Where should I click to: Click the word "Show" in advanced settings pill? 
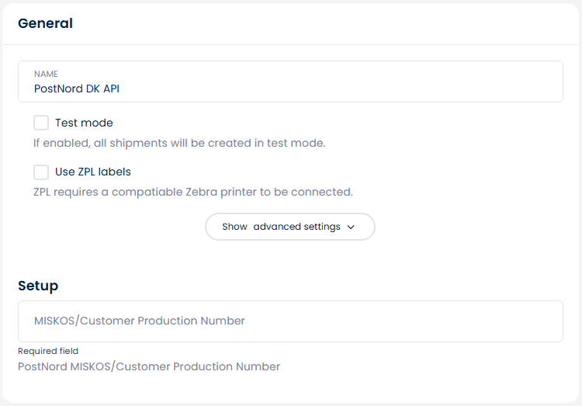(x=234, y=227)
